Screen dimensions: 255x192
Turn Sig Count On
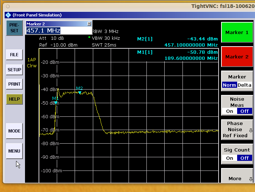coord(230,158)
